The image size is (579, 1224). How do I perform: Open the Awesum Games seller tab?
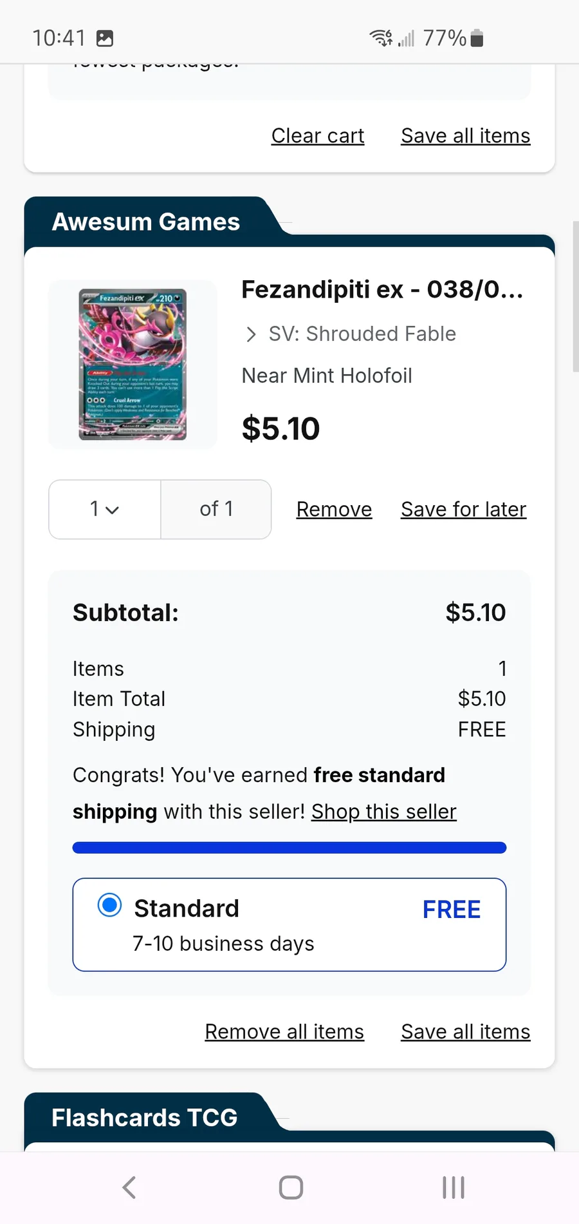pyautogui.click(x=146, y=222)
